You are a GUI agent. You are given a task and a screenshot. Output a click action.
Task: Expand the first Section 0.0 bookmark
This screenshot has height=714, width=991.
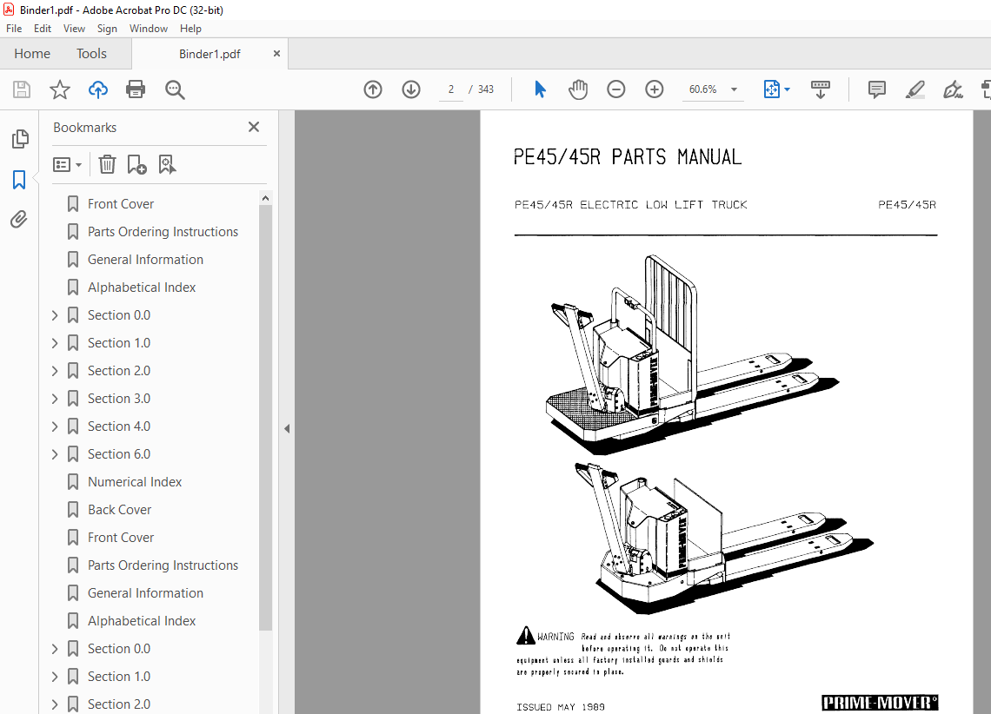(55, 315)
